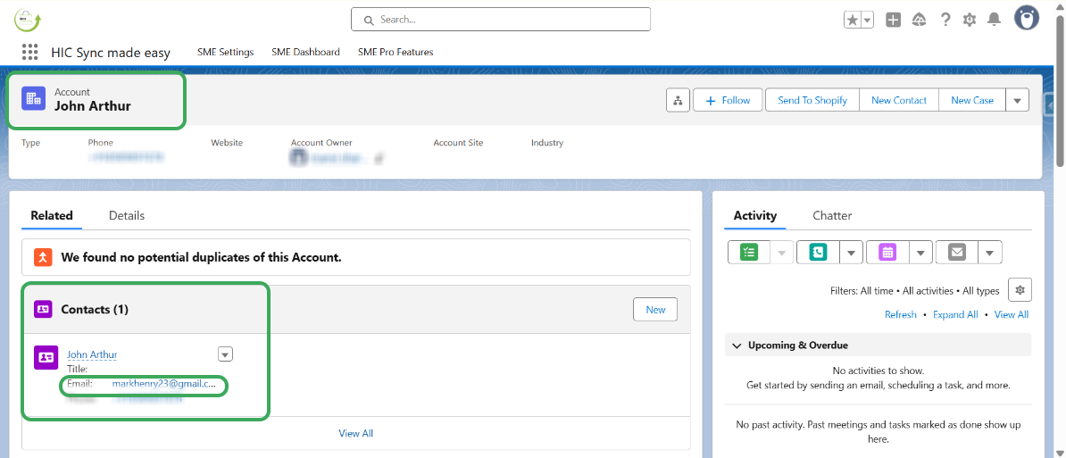The height and width of the screenshot is (458, 1066).
Task: Click the markhenry23 email link
Action: click(164, 384)
